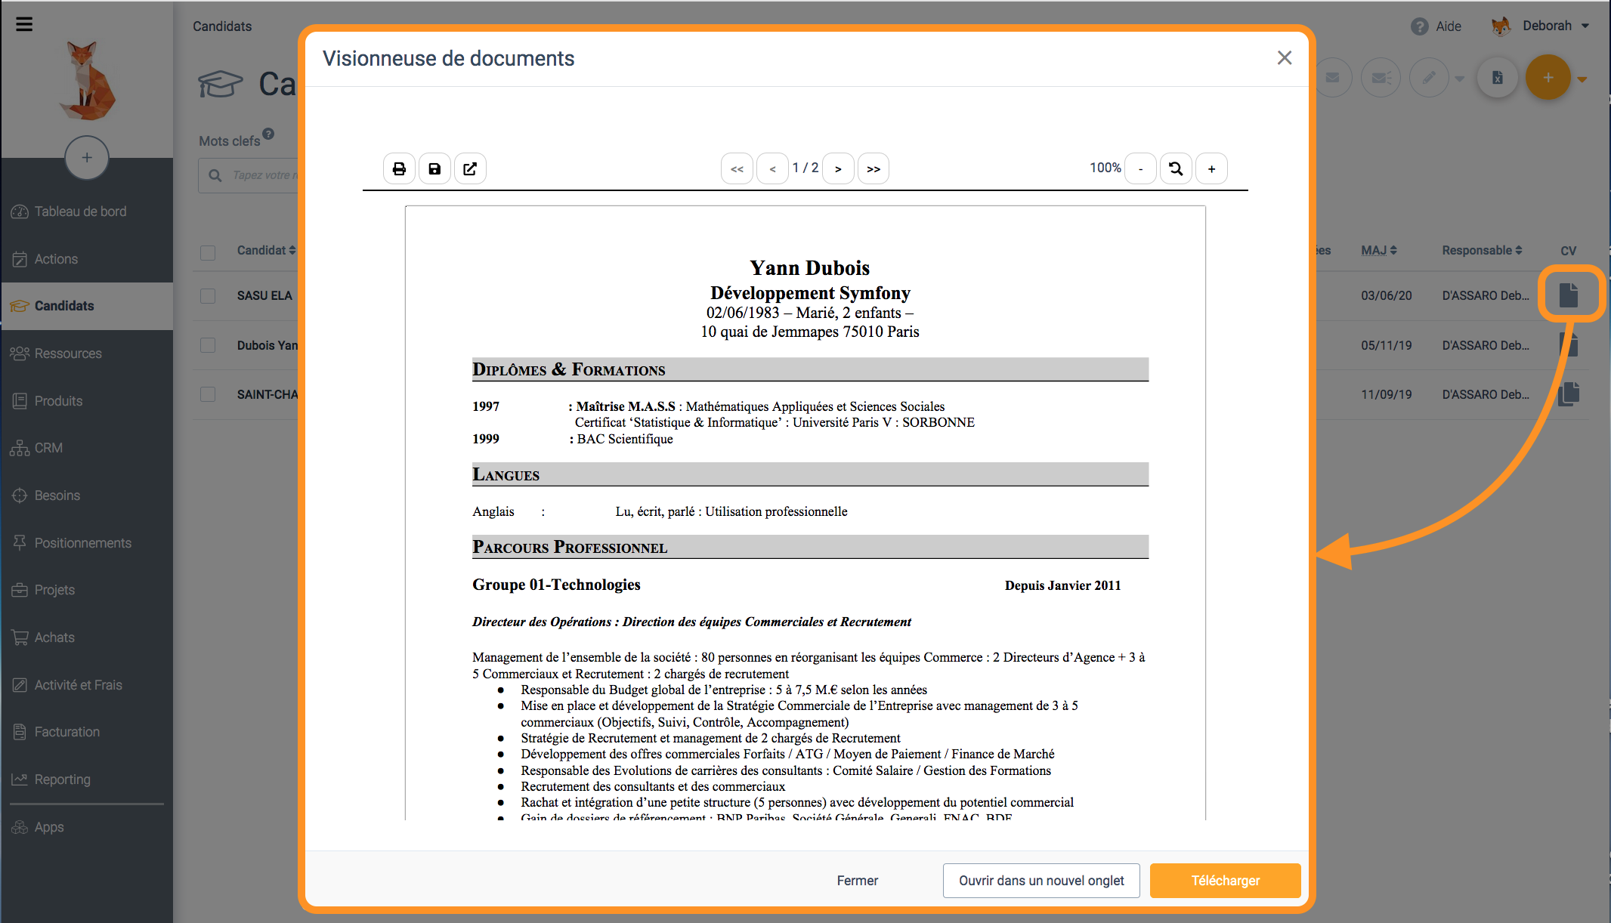Save the document with floppy disk icon
Image resolution: width=1611 pixels, height=923 pixels.
point(434,168)
